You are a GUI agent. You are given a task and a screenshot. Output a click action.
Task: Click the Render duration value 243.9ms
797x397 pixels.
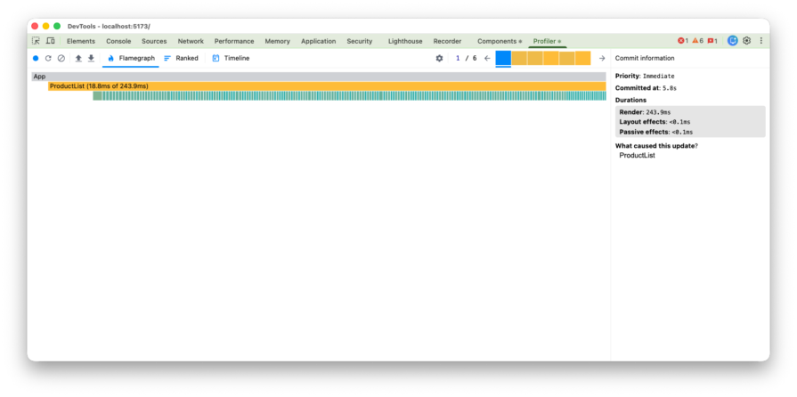pyautogui.click(x=658, y=112)
